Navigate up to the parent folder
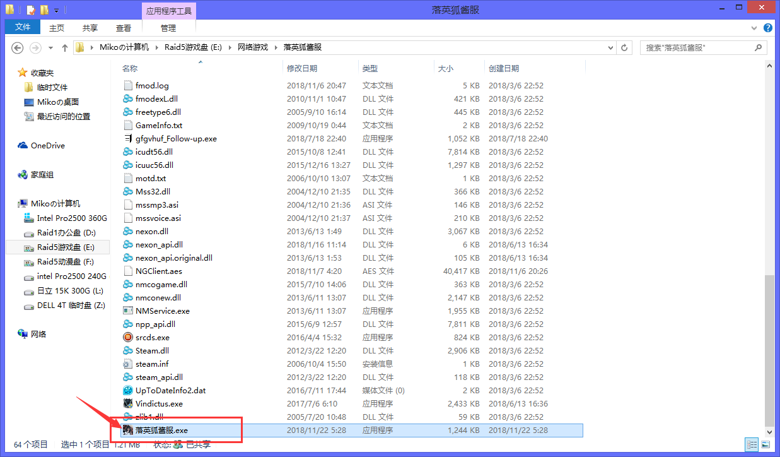 [65, 47]
